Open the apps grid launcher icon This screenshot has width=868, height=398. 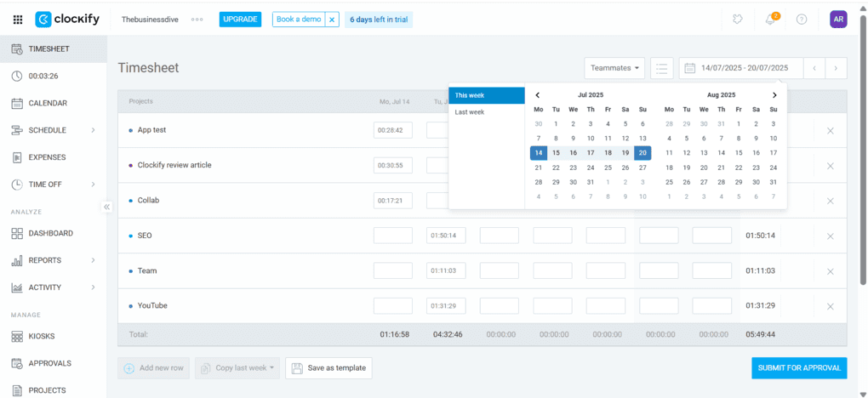pyautogui.click(x=17, y=20)
